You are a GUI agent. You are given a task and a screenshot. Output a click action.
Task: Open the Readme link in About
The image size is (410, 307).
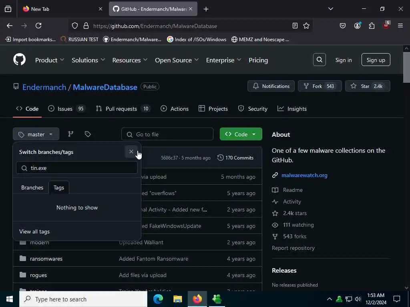[x=293, y=190]
